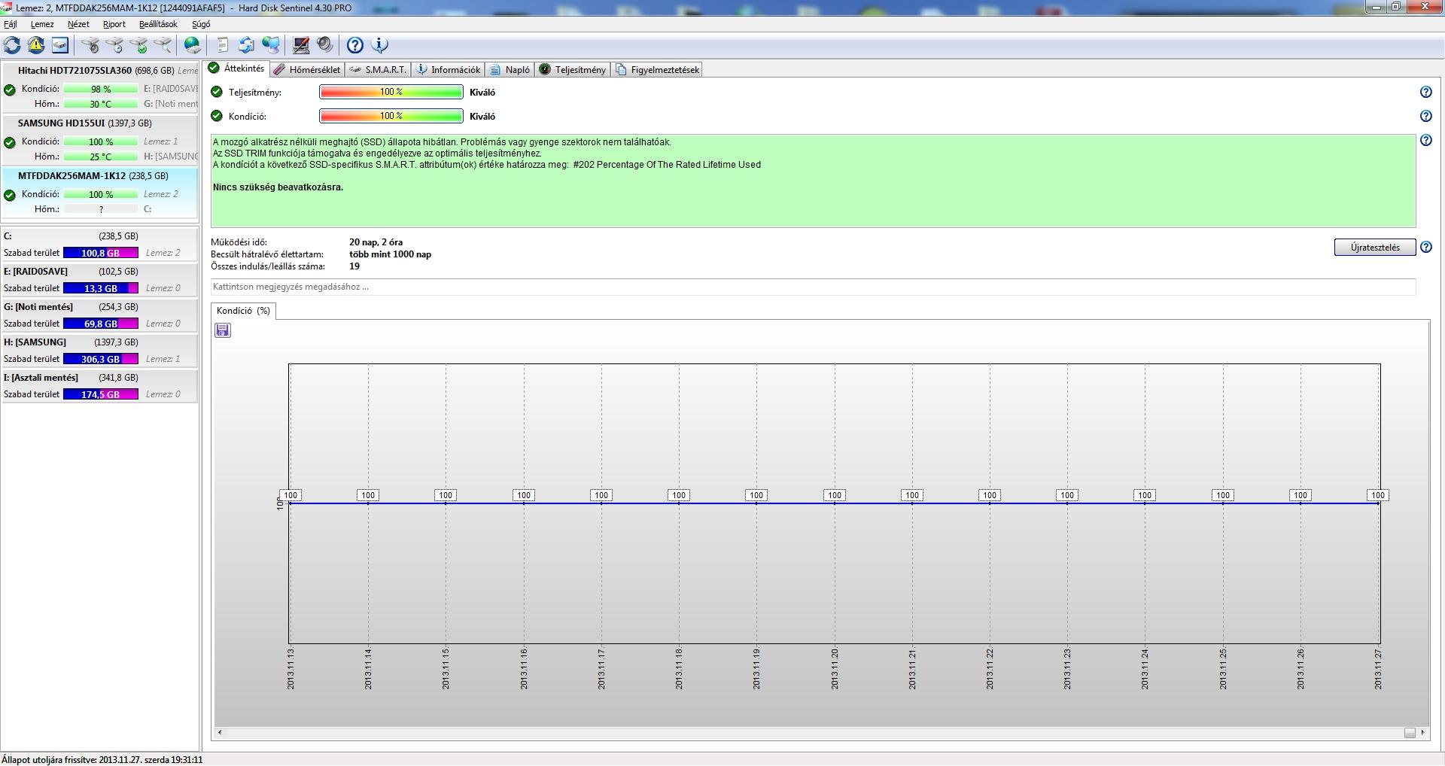Click the 100 data label at 2013.11.20
This screenshot has width=1445, height=766.
pyautogui.click(x=834, y=495)
